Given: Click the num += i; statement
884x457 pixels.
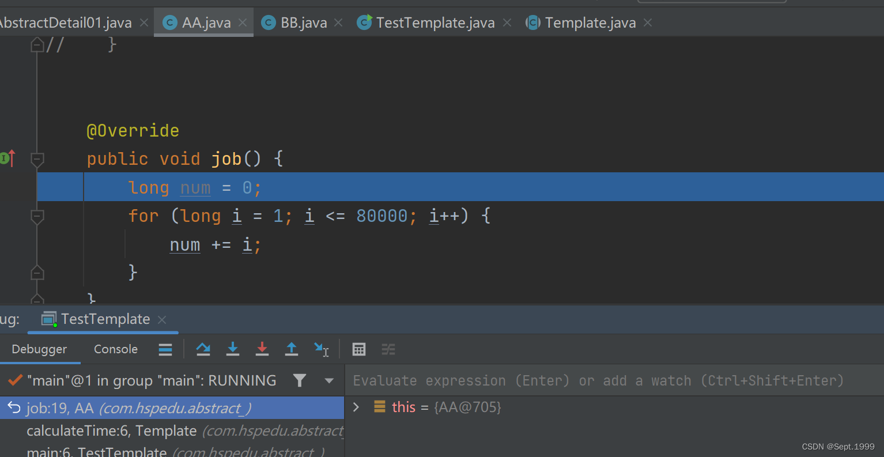Looking at the screenshot, I should tap(216, 246).
